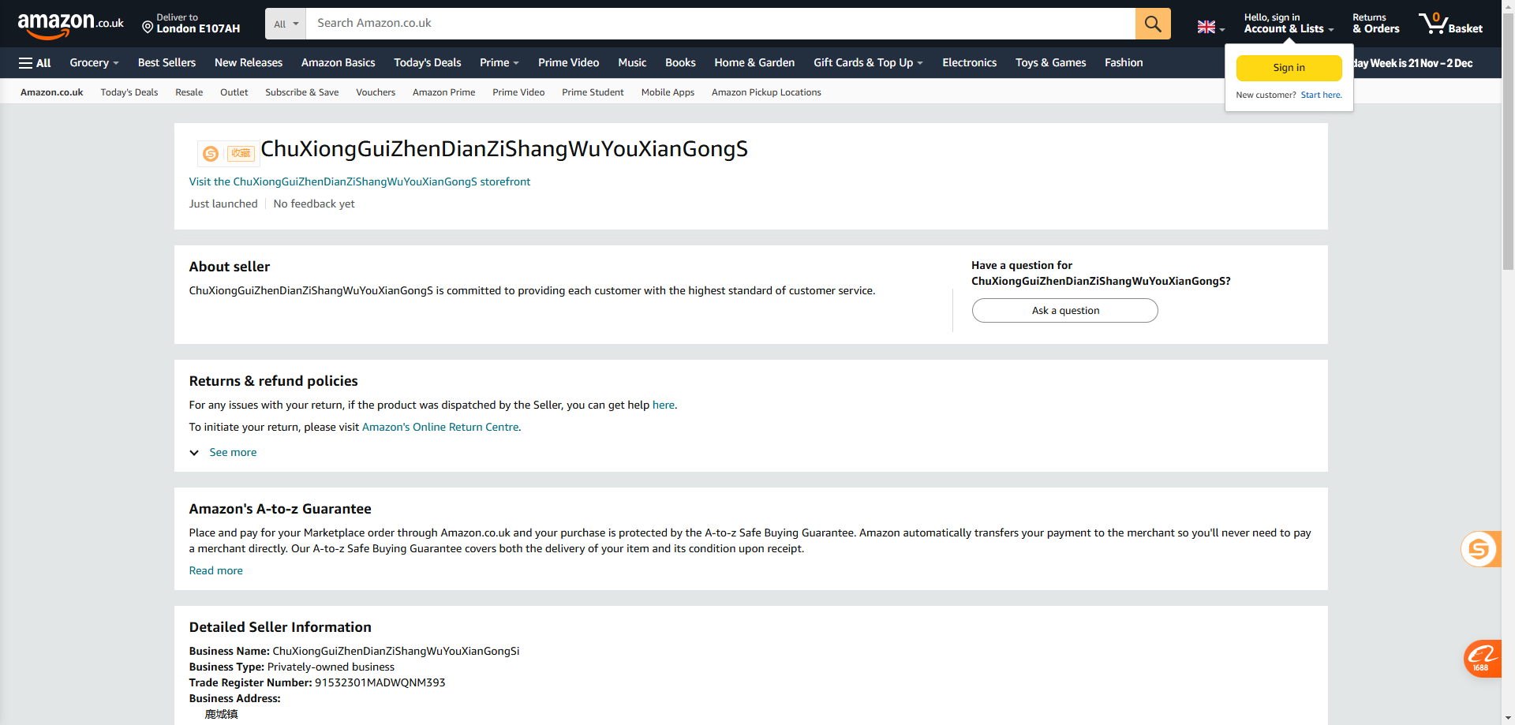This screenshot has width=1515, height=725.
Task: Click the floating 1688 Alibaba icon
Action: 1482,659
